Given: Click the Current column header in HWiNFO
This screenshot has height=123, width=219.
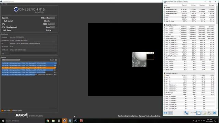Looking at the screenshot, I should 184,5.
